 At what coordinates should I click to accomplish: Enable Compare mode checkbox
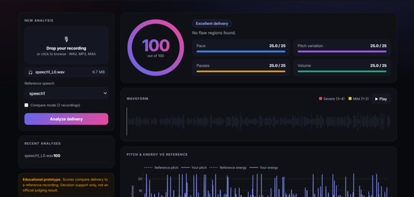(26, 105)
